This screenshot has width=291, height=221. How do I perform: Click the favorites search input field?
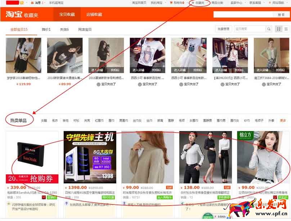[x=250, y=29]
